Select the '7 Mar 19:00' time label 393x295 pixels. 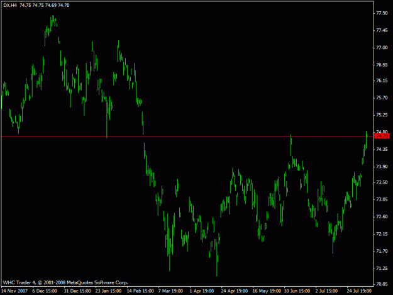point(170,291)
